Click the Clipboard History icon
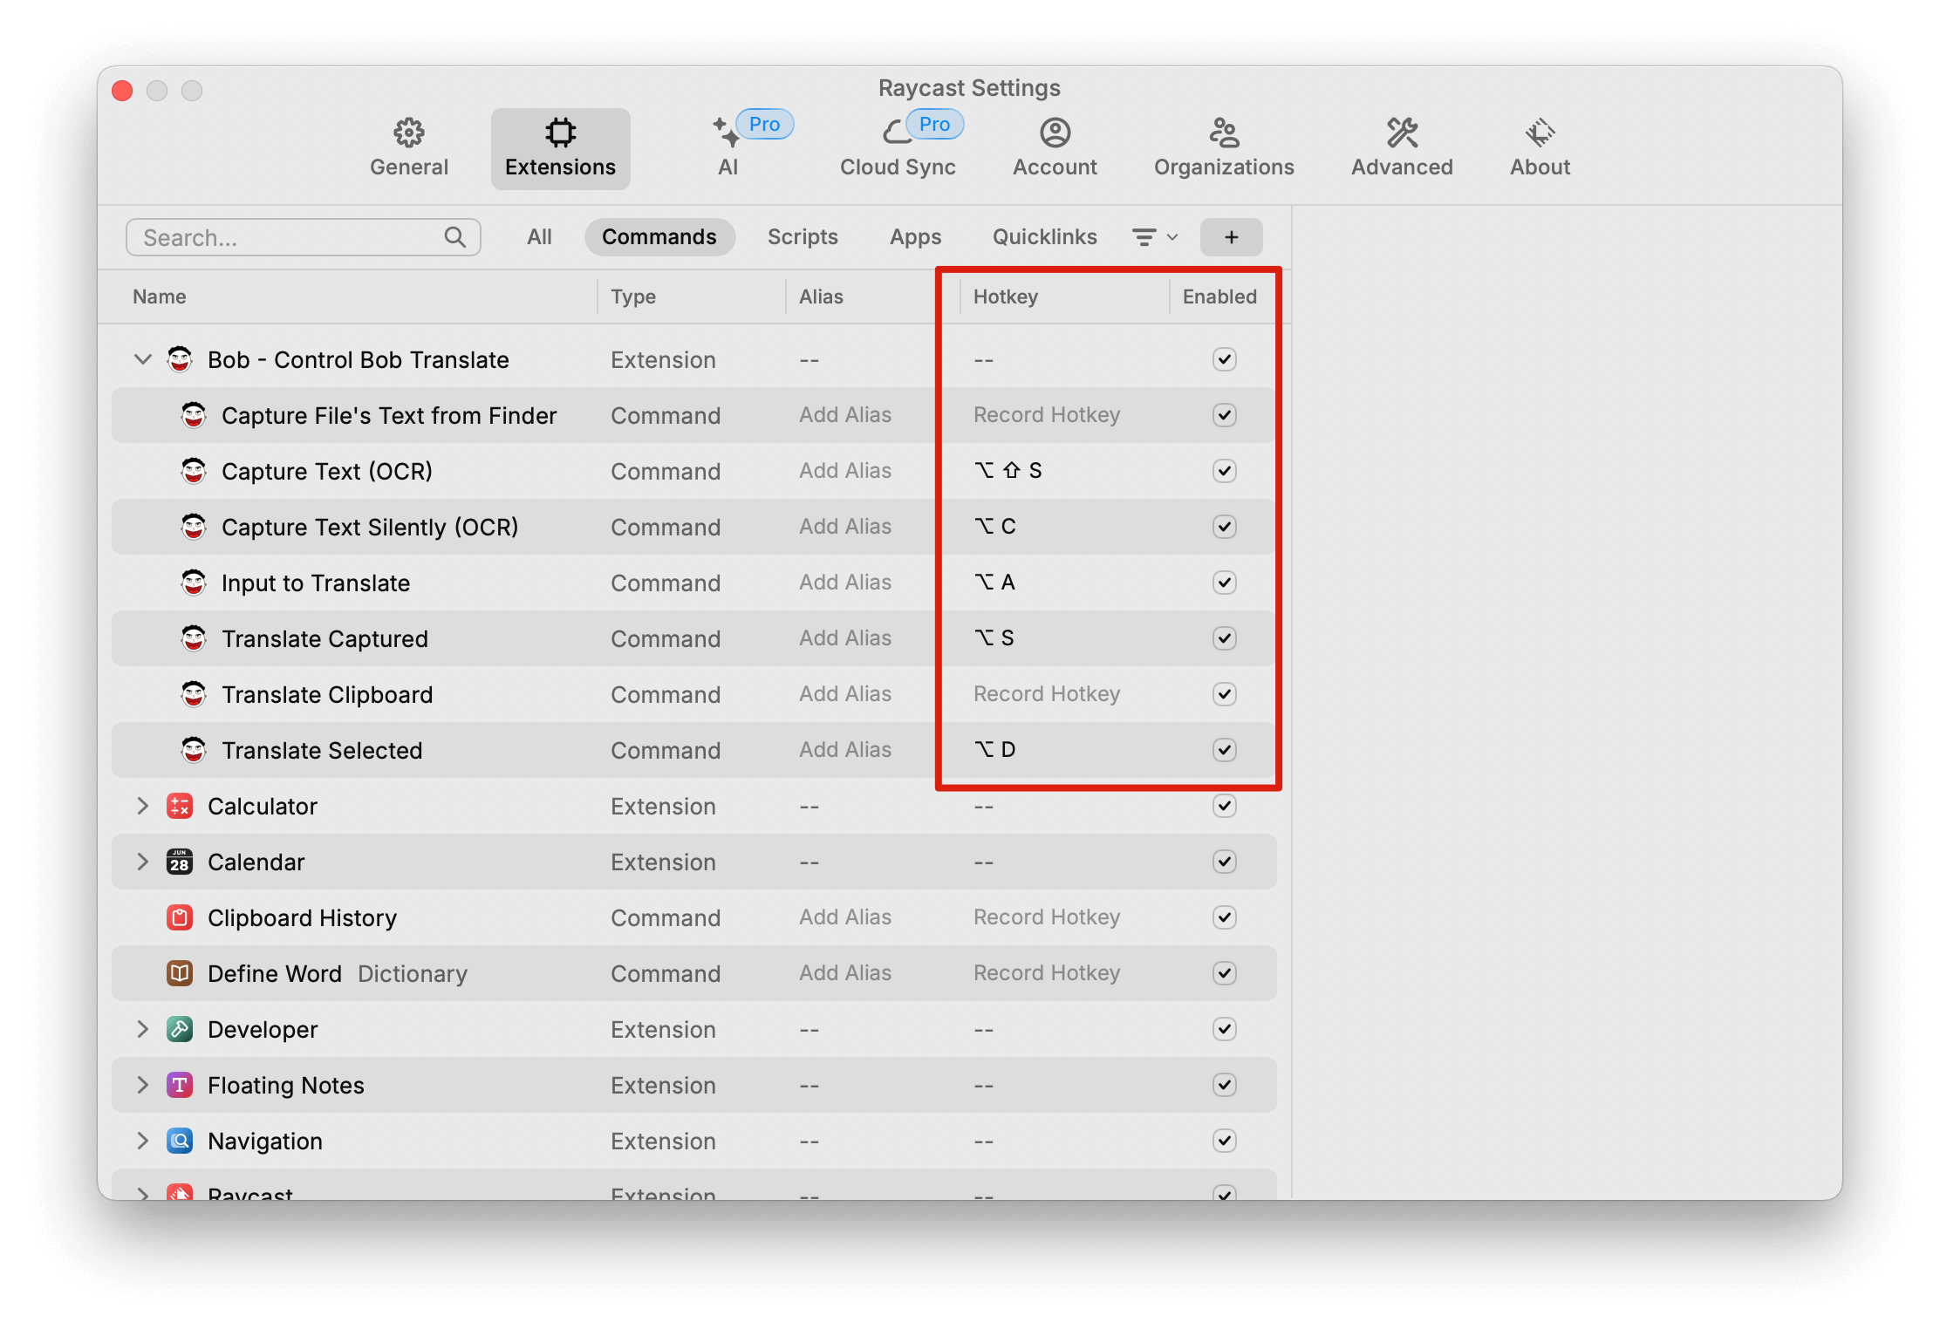This screenshot has height=1329, width=1940. click(x=180, y=917)
